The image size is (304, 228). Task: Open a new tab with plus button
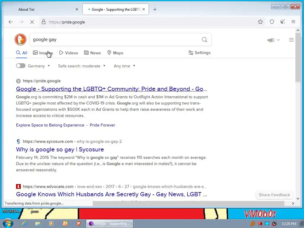point(155,9)
